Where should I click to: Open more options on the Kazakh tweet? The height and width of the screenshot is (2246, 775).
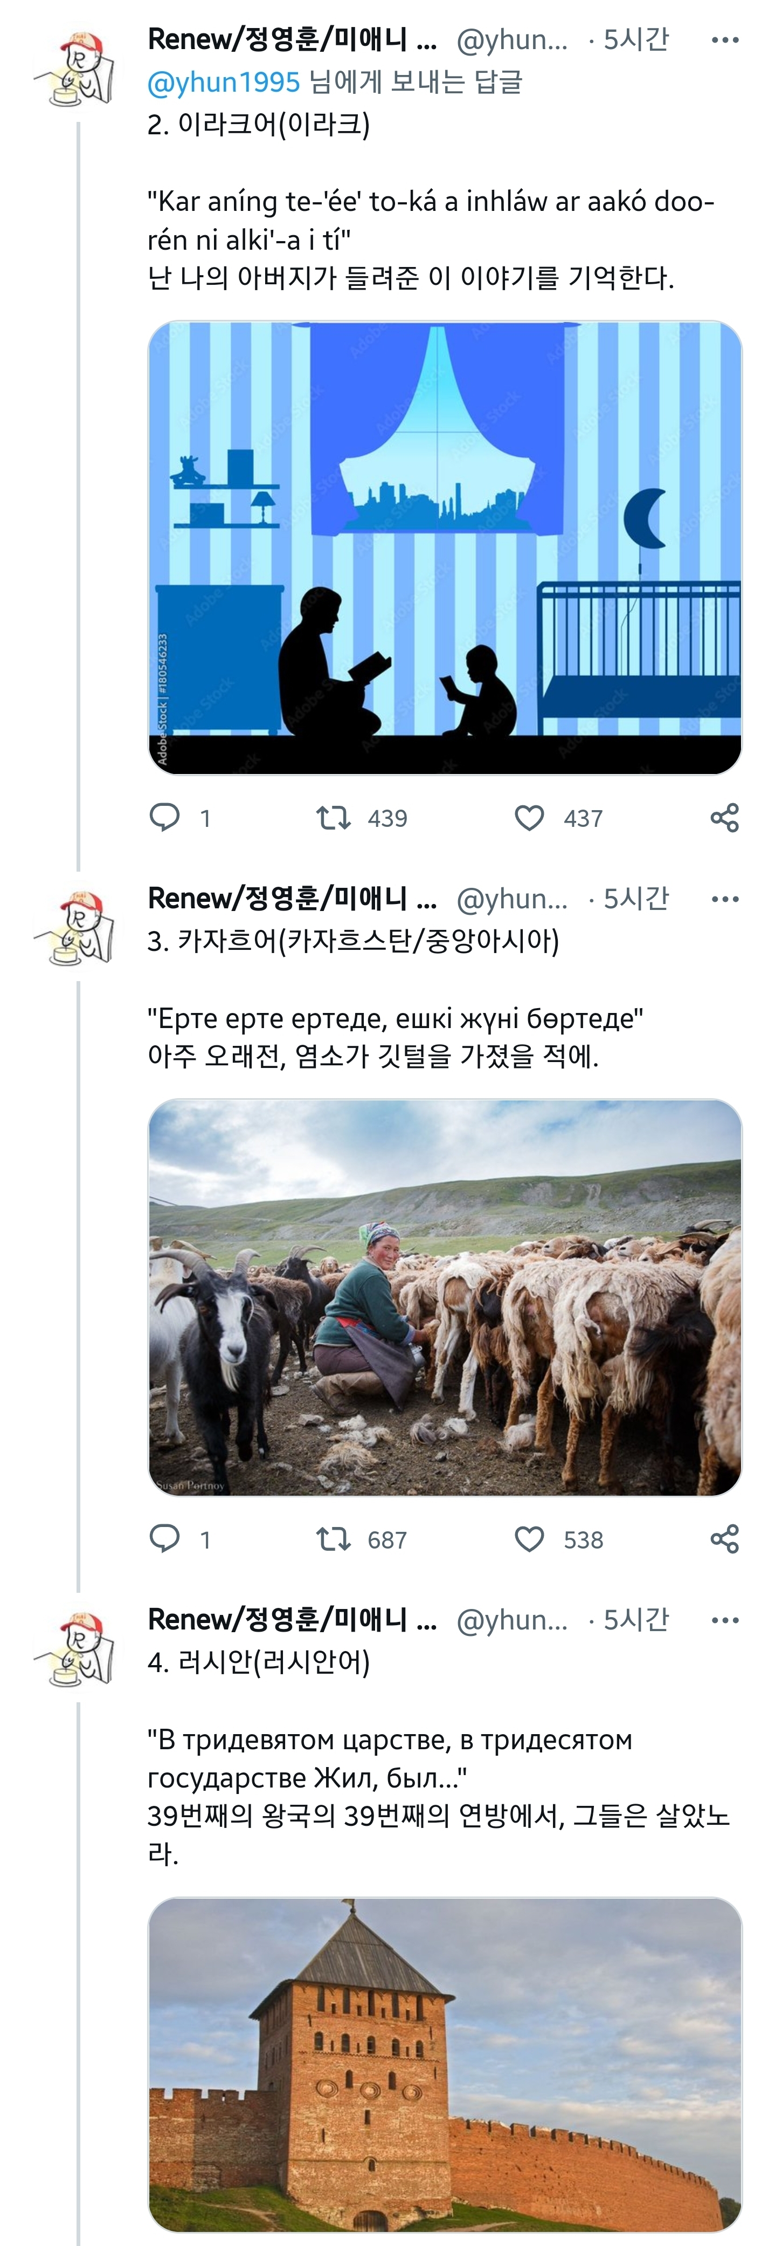(724, 899)
